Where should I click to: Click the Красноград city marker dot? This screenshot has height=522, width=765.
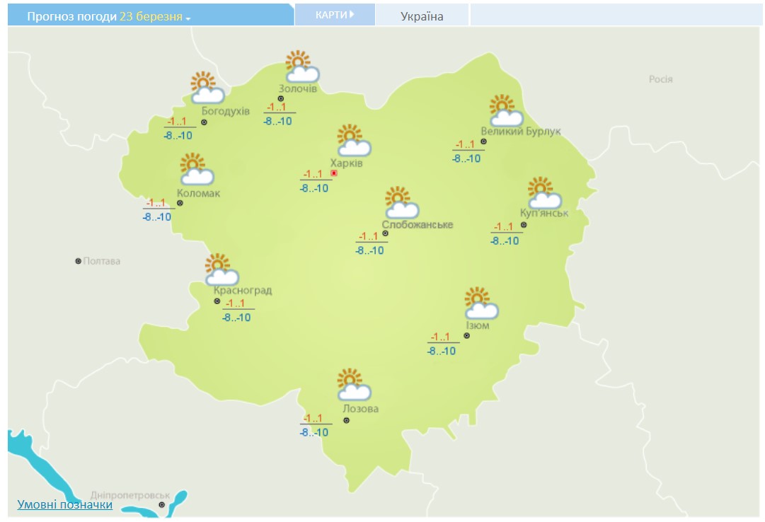pos(217,301)
